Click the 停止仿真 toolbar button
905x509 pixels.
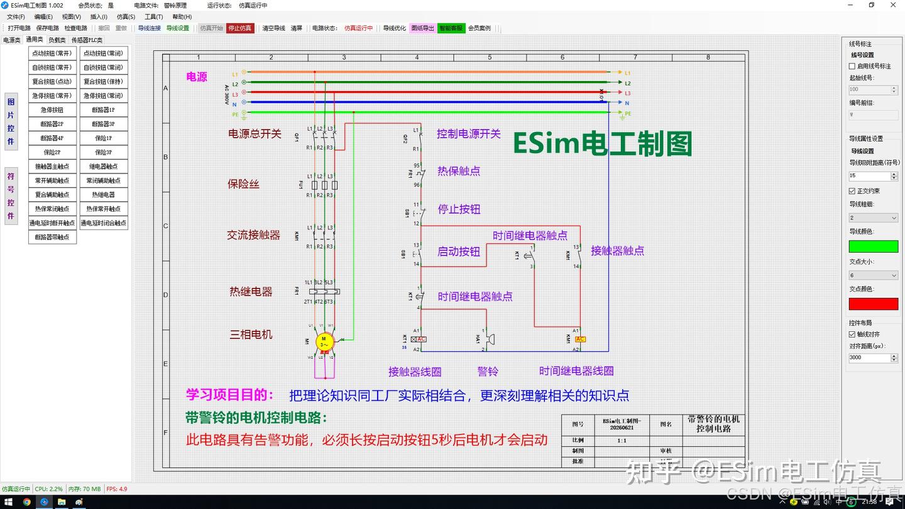tap(240, 28)
